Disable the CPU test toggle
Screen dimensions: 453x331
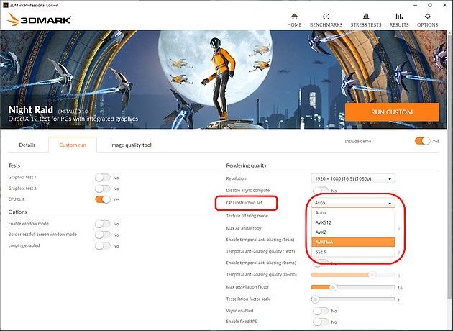click(103, 199)
